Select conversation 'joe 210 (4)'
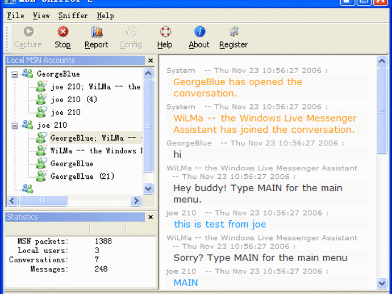Viewport: 392px width, 294px height. (74, 99)
